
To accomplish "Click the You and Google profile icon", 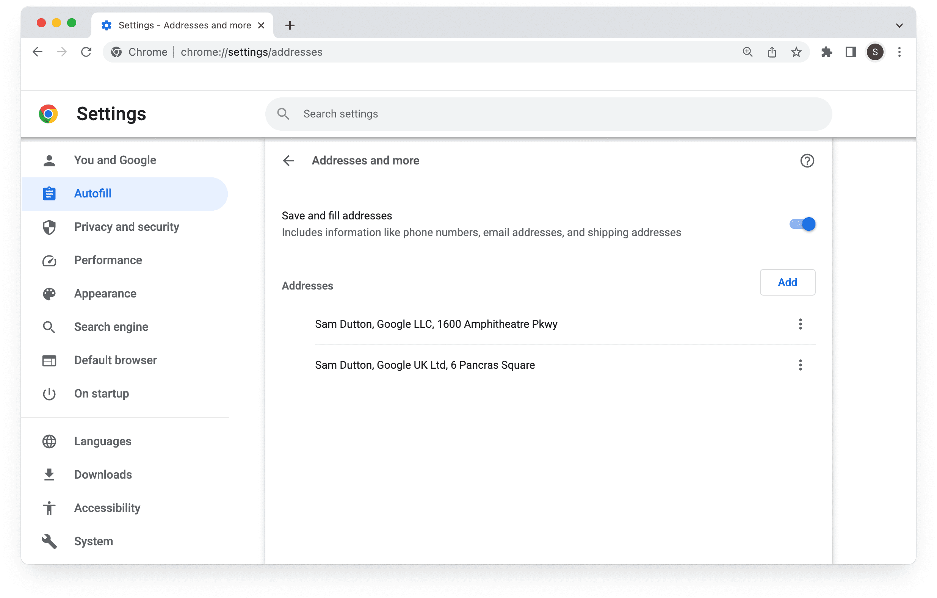I will (x=49, y=160).
